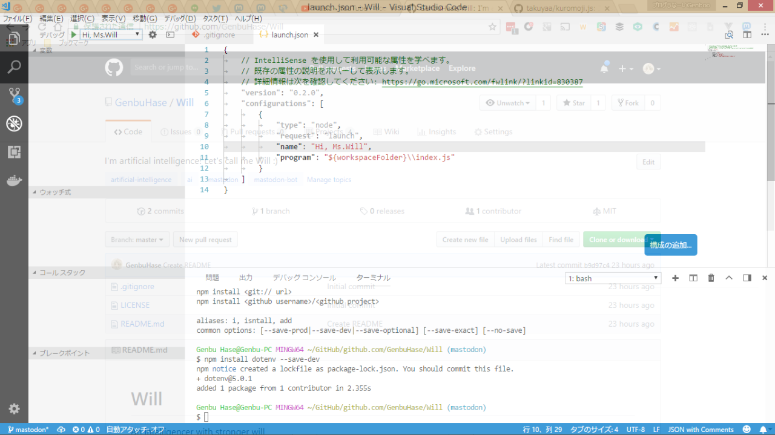Click the gear icon beside debug configuration
Viewport: 775px width, 435px height.
coord(153,34)
